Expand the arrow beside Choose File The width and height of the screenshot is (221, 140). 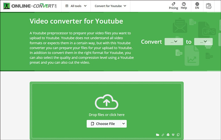pyautogui.click(x=124, y=124)
